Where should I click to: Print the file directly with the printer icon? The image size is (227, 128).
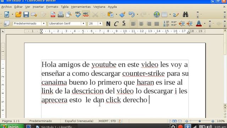pos(61,15)
